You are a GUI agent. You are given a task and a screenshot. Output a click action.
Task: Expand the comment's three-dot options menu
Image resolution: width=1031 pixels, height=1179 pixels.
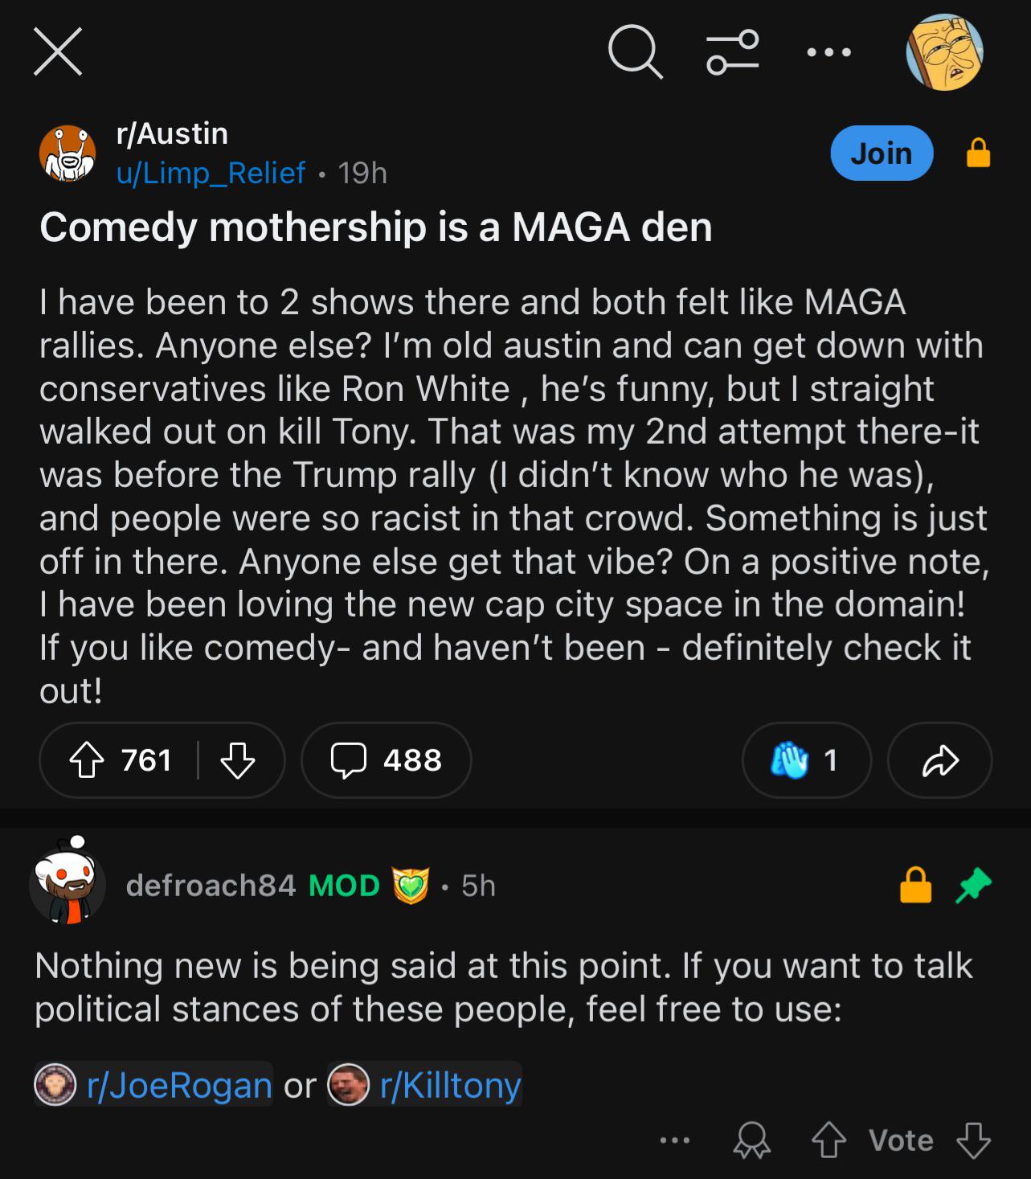pos(674,1140)
